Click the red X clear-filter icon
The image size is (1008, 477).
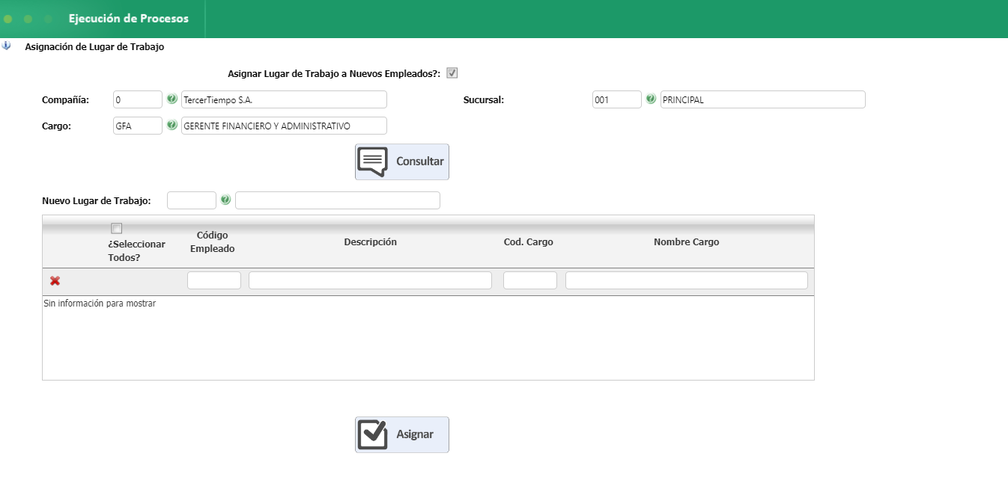pos(55,280)
